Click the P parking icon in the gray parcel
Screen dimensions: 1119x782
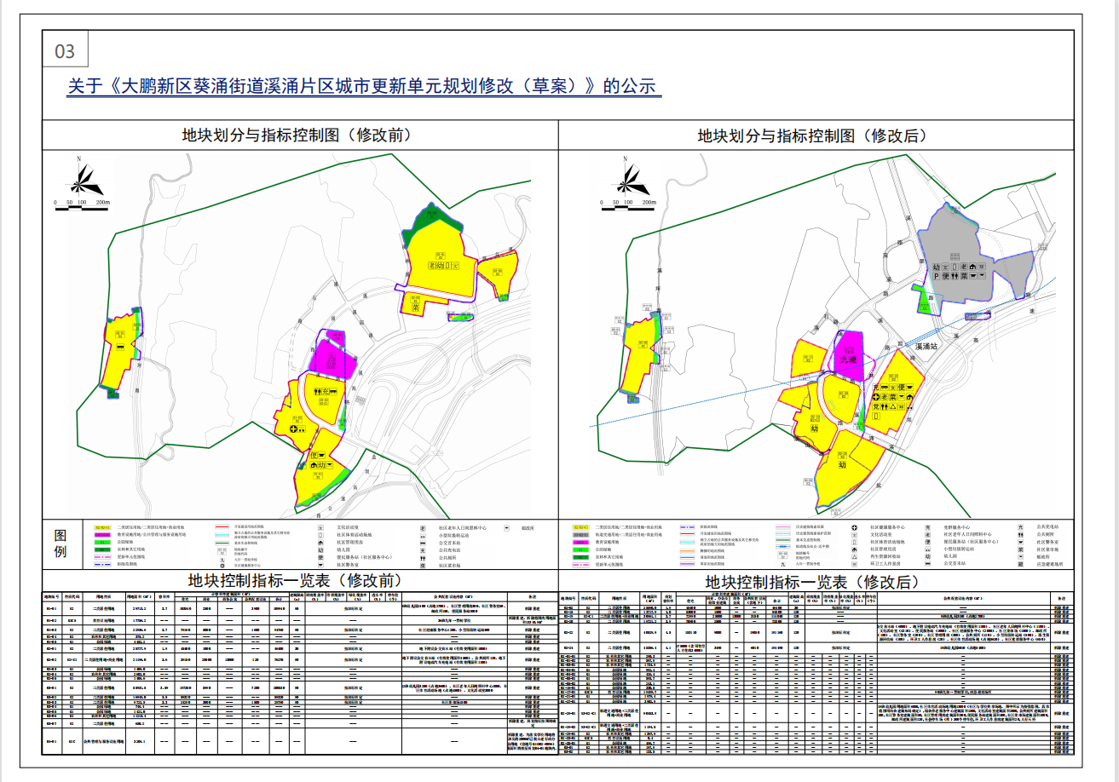(x=935, y=276)
